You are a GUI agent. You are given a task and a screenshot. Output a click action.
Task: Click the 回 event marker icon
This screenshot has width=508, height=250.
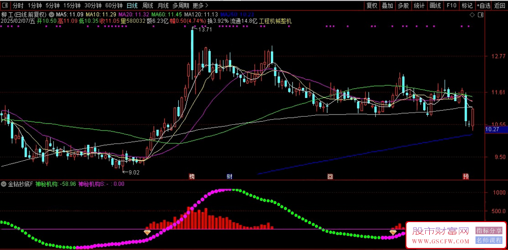330,177
